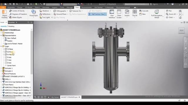This screenshot has height=105, width=188.
Task: Toggle Center of Gravity display
Action: click(17, 11)
